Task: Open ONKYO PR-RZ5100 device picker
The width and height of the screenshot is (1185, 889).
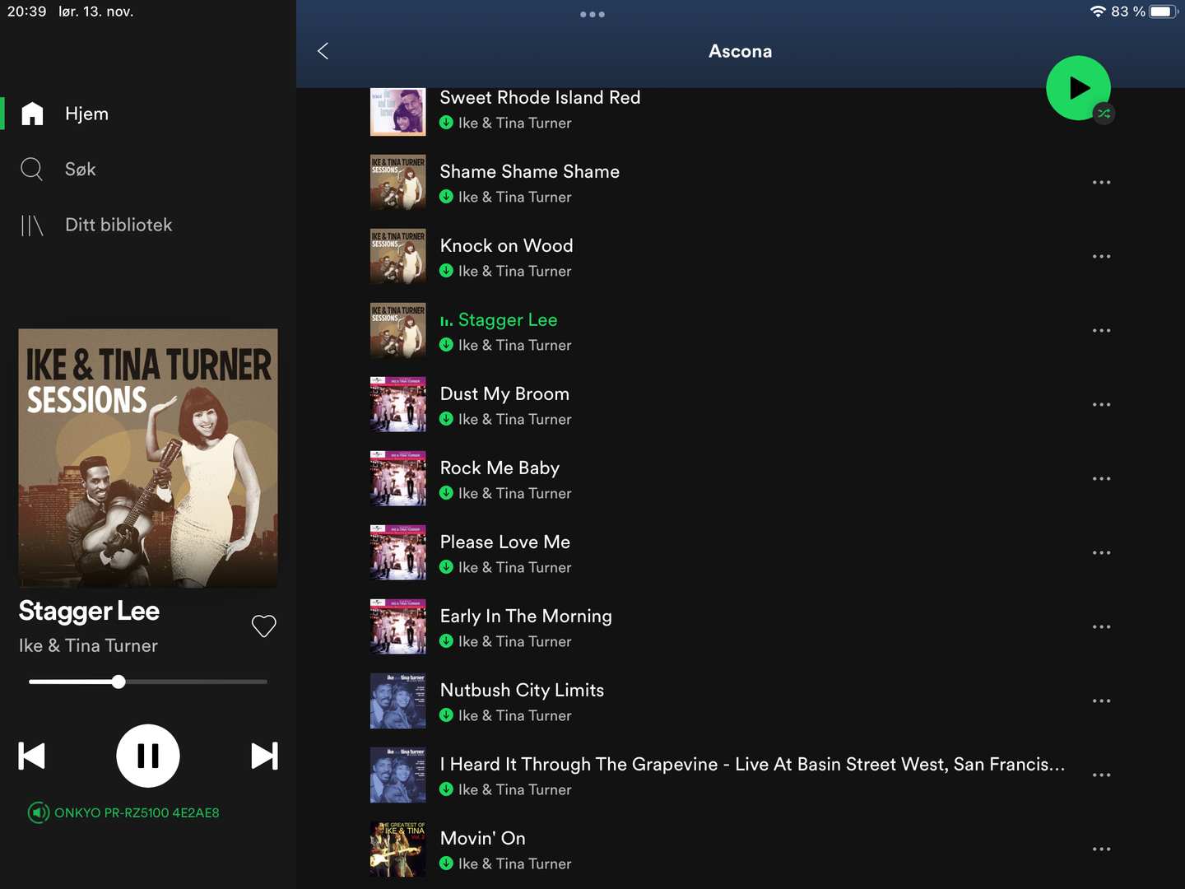Action: pyautogui.click(x=123, y=812)
